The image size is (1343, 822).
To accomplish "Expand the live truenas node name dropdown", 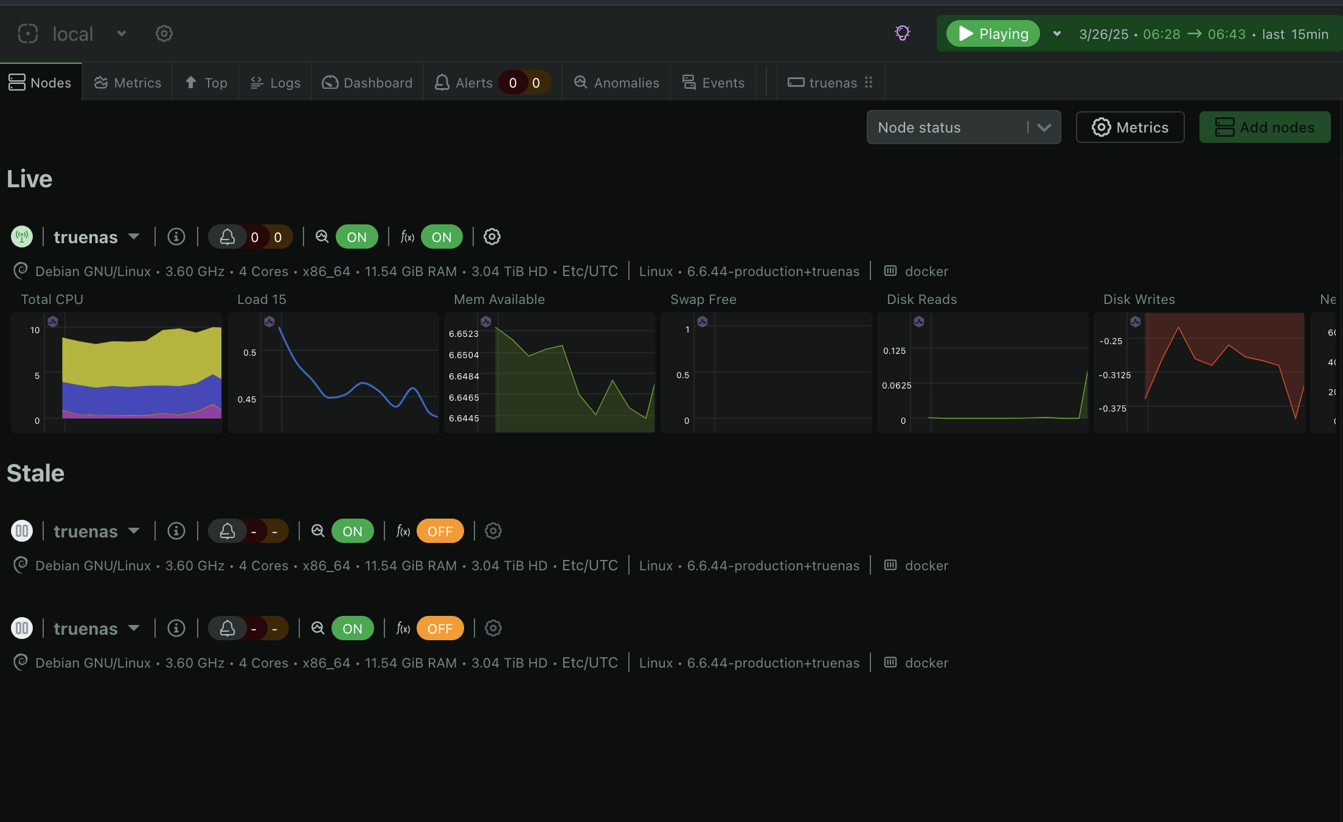I will coord(134,237).
